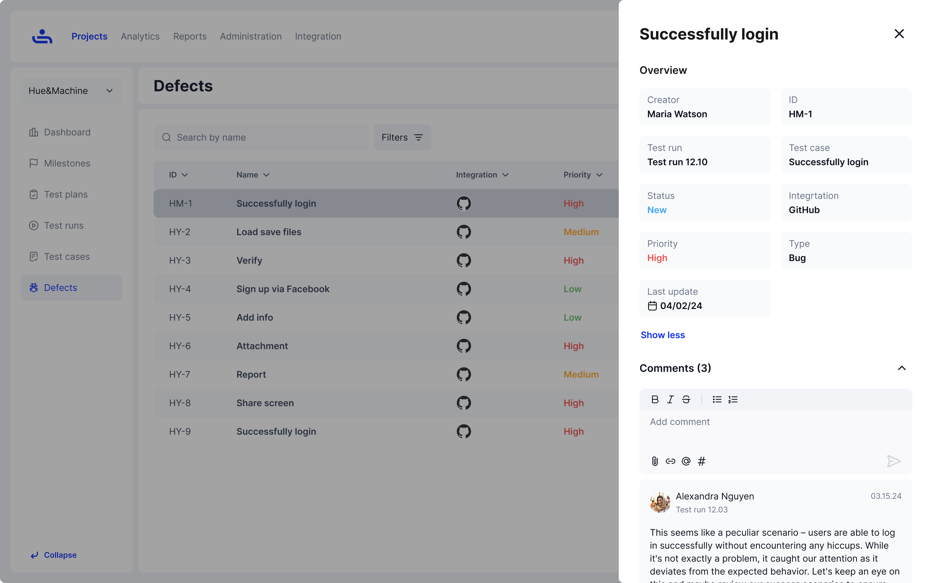Click Show less link
The width and height of the screenshot is (933, 583).
663,335
